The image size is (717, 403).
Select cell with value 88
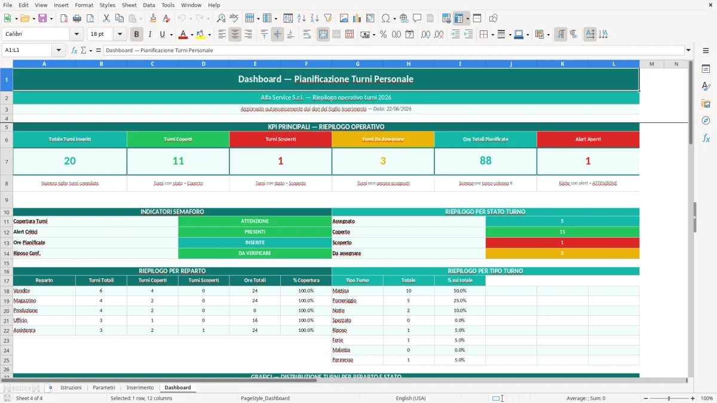[485, 161]
